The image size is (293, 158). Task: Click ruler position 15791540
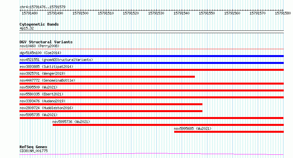181,13
